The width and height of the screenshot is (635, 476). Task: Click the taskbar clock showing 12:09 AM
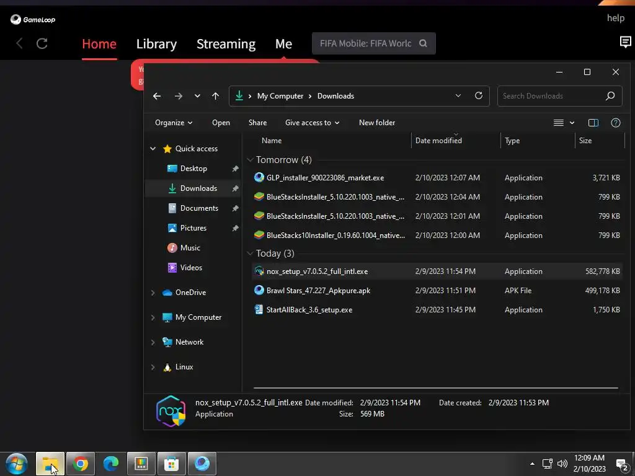589,464
